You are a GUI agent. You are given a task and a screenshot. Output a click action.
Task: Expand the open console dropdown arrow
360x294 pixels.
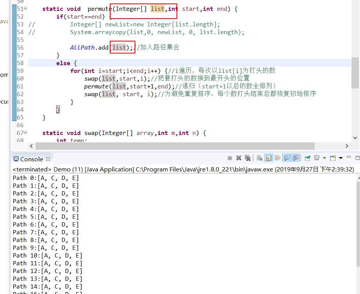(x=341, y=158)
